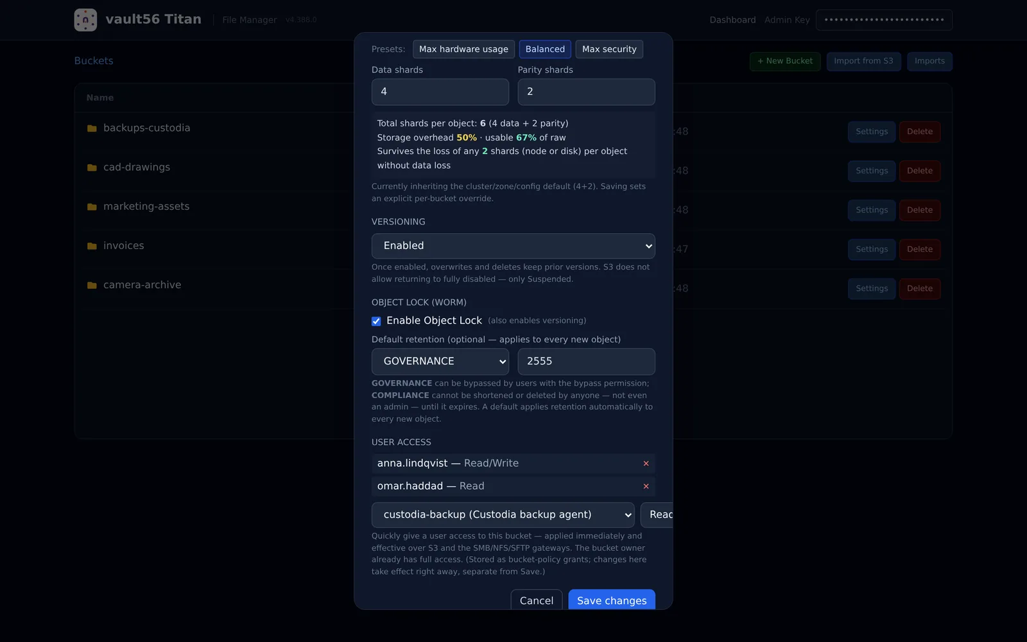Click the Buckets breadcrumb link
This screenshot has height=642, width=1027.
coord(94,61)
